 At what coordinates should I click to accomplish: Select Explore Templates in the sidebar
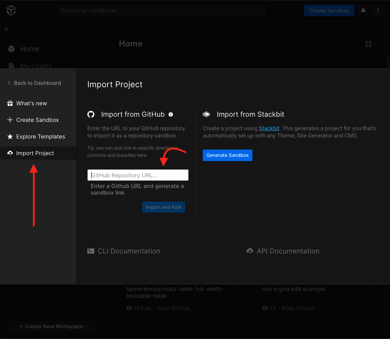pyautogui.click(x=41, y=136)
